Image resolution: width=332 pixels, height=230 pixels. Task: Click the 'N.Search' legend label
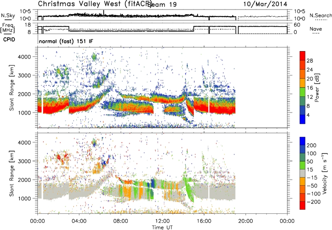coord(321,15)
